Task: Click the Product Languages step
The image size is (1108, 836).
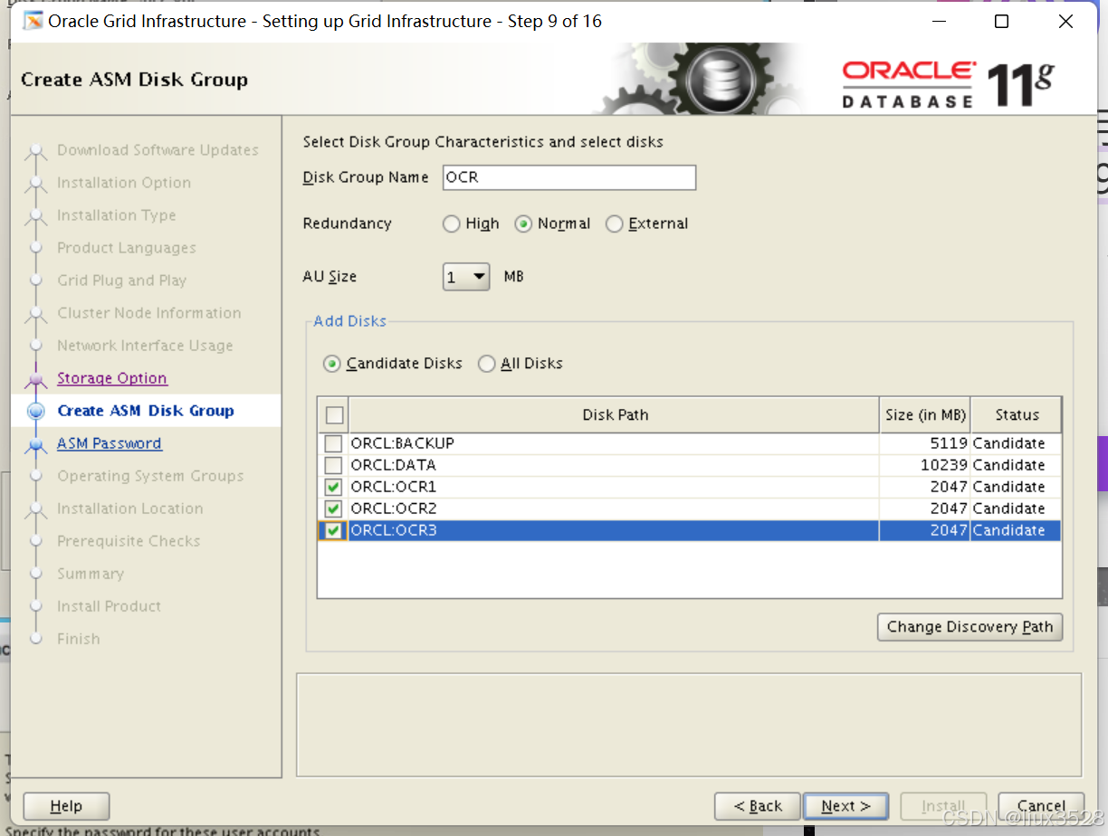Action: [127, 248]
